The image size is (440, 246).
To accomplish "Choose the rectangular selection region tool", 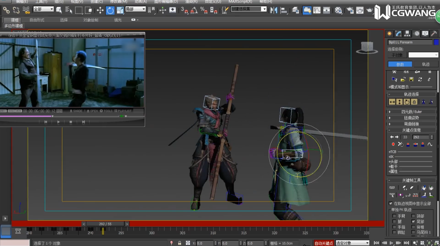I will [x=79, y=10].
